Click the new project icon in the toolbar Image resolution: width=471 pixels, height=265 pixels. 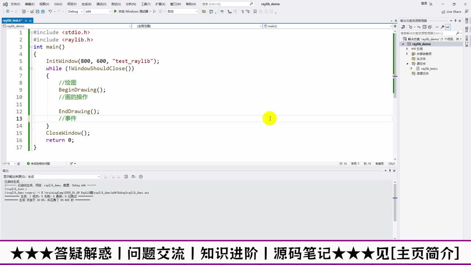[x=24, y=11]
